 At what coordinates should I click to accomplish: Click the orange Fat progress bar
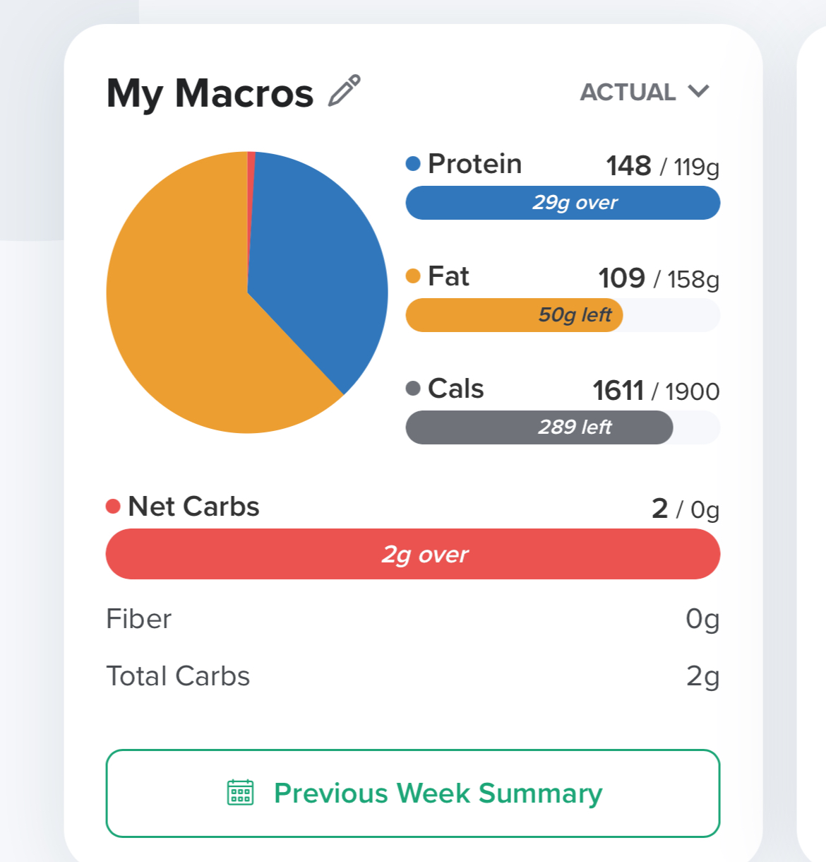[514, 315]
